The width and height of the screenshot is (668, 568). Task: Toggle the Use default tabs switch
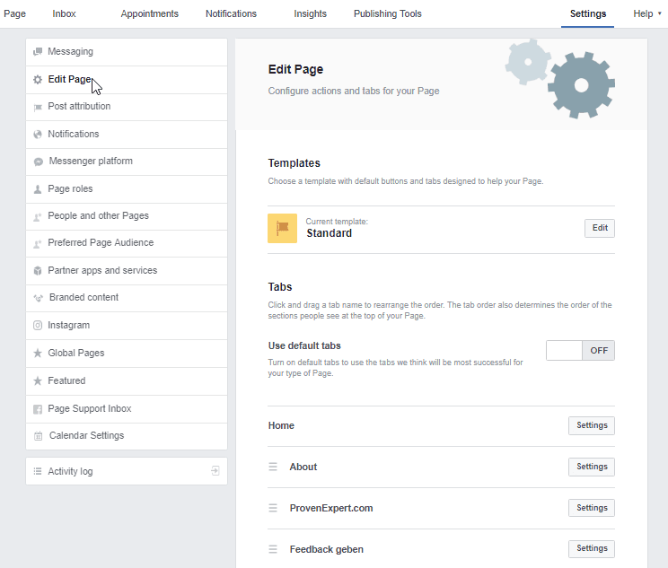coord(580,350)
